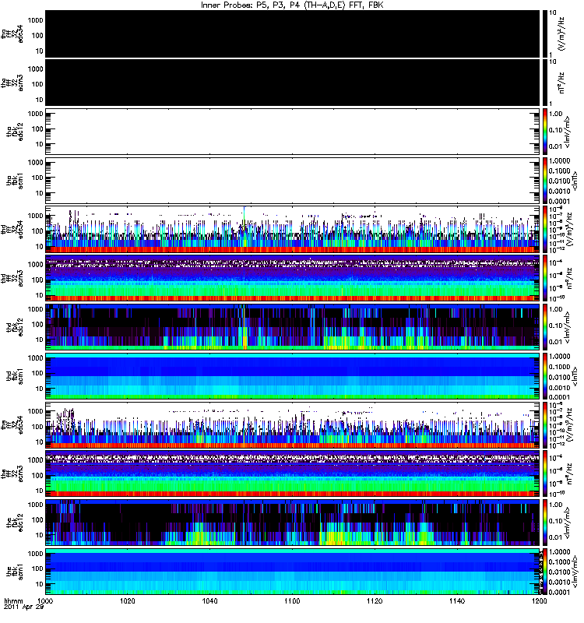Click the the fff scm3 spectrogram panel
584x623 pixels.
[x=292, y=474]
